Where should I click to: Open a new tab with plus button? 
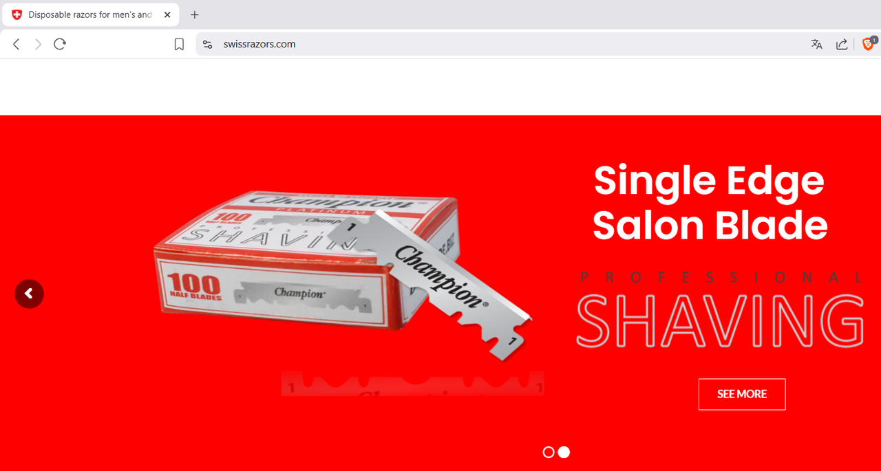[195, 14]
